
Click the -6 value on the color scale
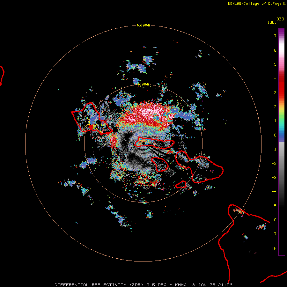pos(274,220)
